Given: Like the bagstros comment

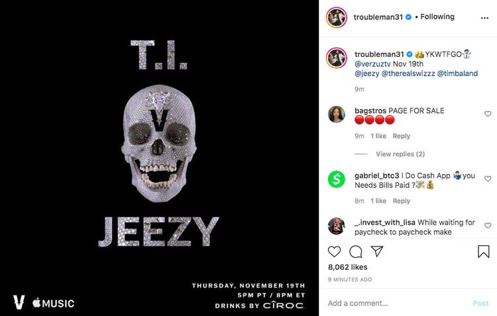Looking at the screenshot, I should tap(488, 114).
